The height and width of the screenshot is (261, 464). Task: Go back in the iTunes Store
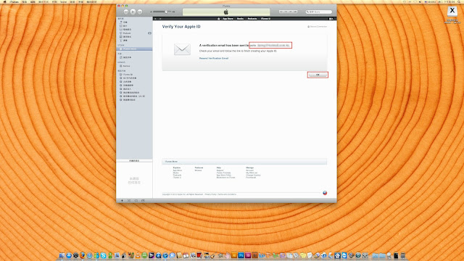[155, 19]
